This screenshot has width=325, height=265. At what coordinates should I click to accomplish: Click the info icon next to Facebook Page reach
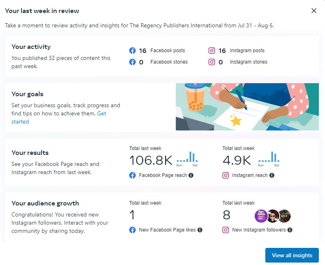191,175
